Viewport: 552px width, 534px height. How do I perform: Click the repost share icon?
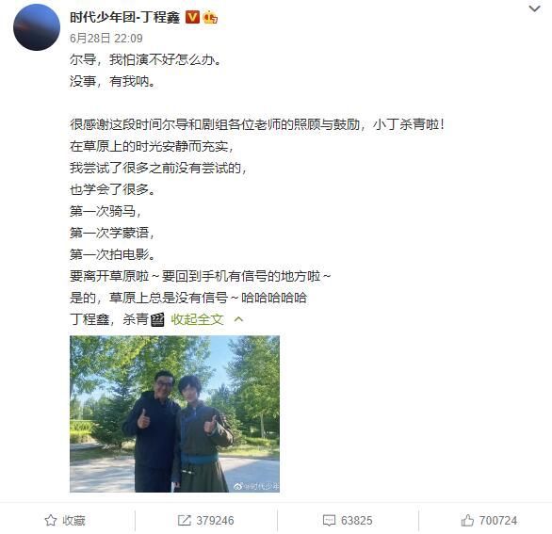coord(184,520)
